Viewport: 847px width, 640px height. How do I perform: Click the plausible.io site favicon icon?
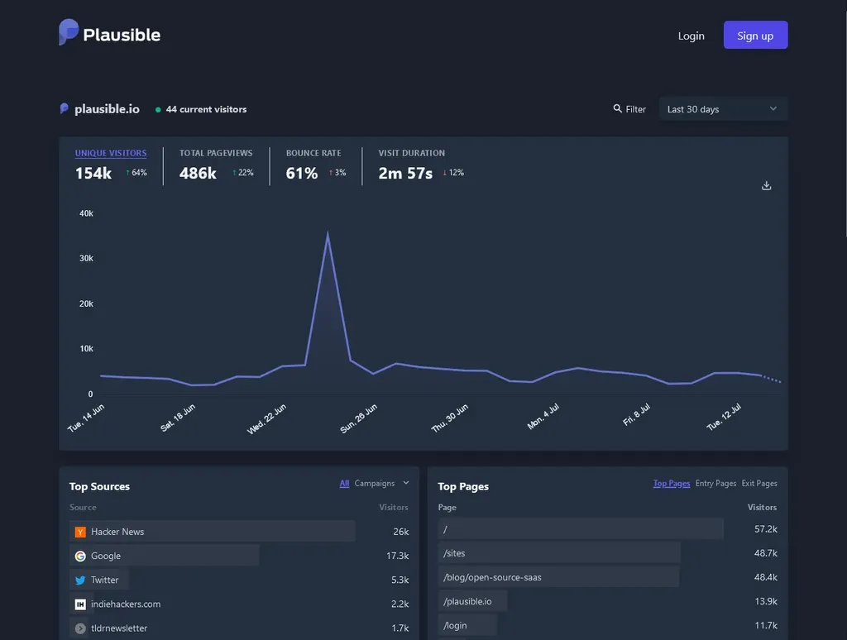[64, 109]
